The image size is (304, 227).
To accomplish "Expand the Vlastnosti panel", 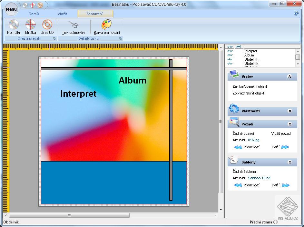I will pyautogui.click(x=289, y=111).
